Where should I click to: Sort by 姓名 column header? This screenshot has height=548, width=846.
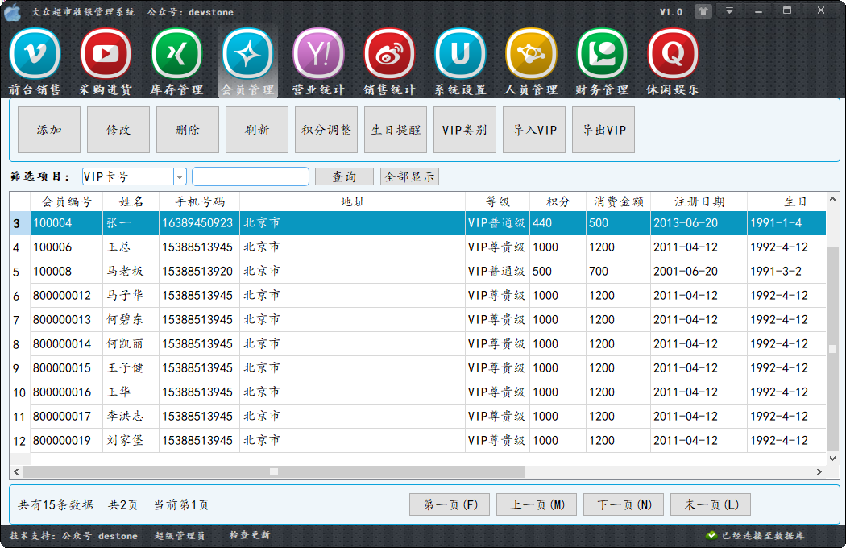pyautogui.click(x=131, y=201)
